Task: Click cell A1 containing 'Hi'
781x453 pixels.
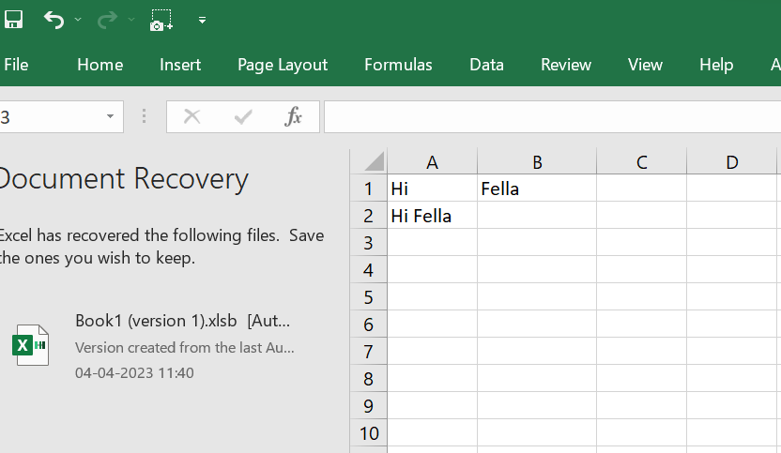Action: 433,189
